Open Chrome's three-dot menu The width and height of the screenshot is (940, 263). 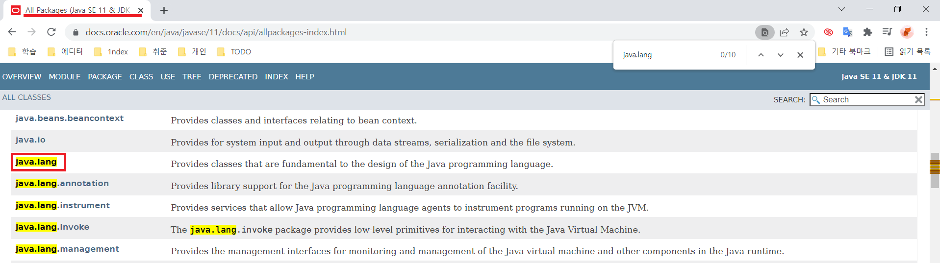(x=926, y=32)
